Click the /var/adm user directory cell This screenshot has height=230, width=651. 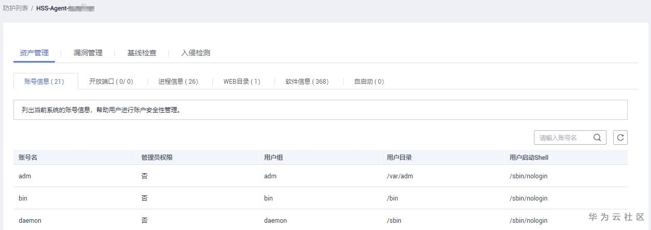coord(400,176)
